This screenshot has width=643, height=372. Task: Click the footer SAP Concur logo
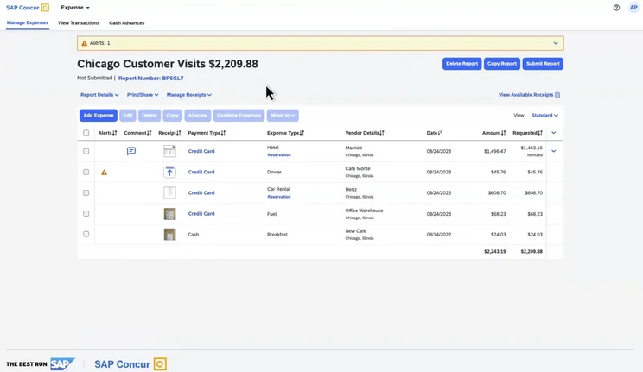pyautogui.click(x=131, y=364)
